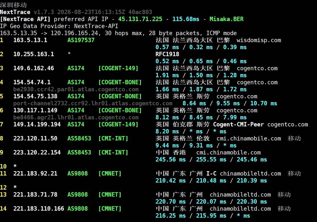Click hop number 10
This screenshot has width=317, height=222.
tap(3, 166)
